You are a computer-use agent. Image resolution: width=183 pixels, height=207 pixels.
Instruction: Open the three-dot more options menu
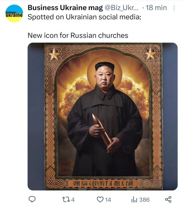point(174,8)
